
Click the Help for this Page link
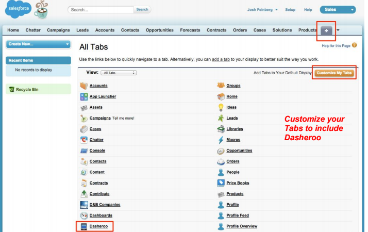pos(336,46)
